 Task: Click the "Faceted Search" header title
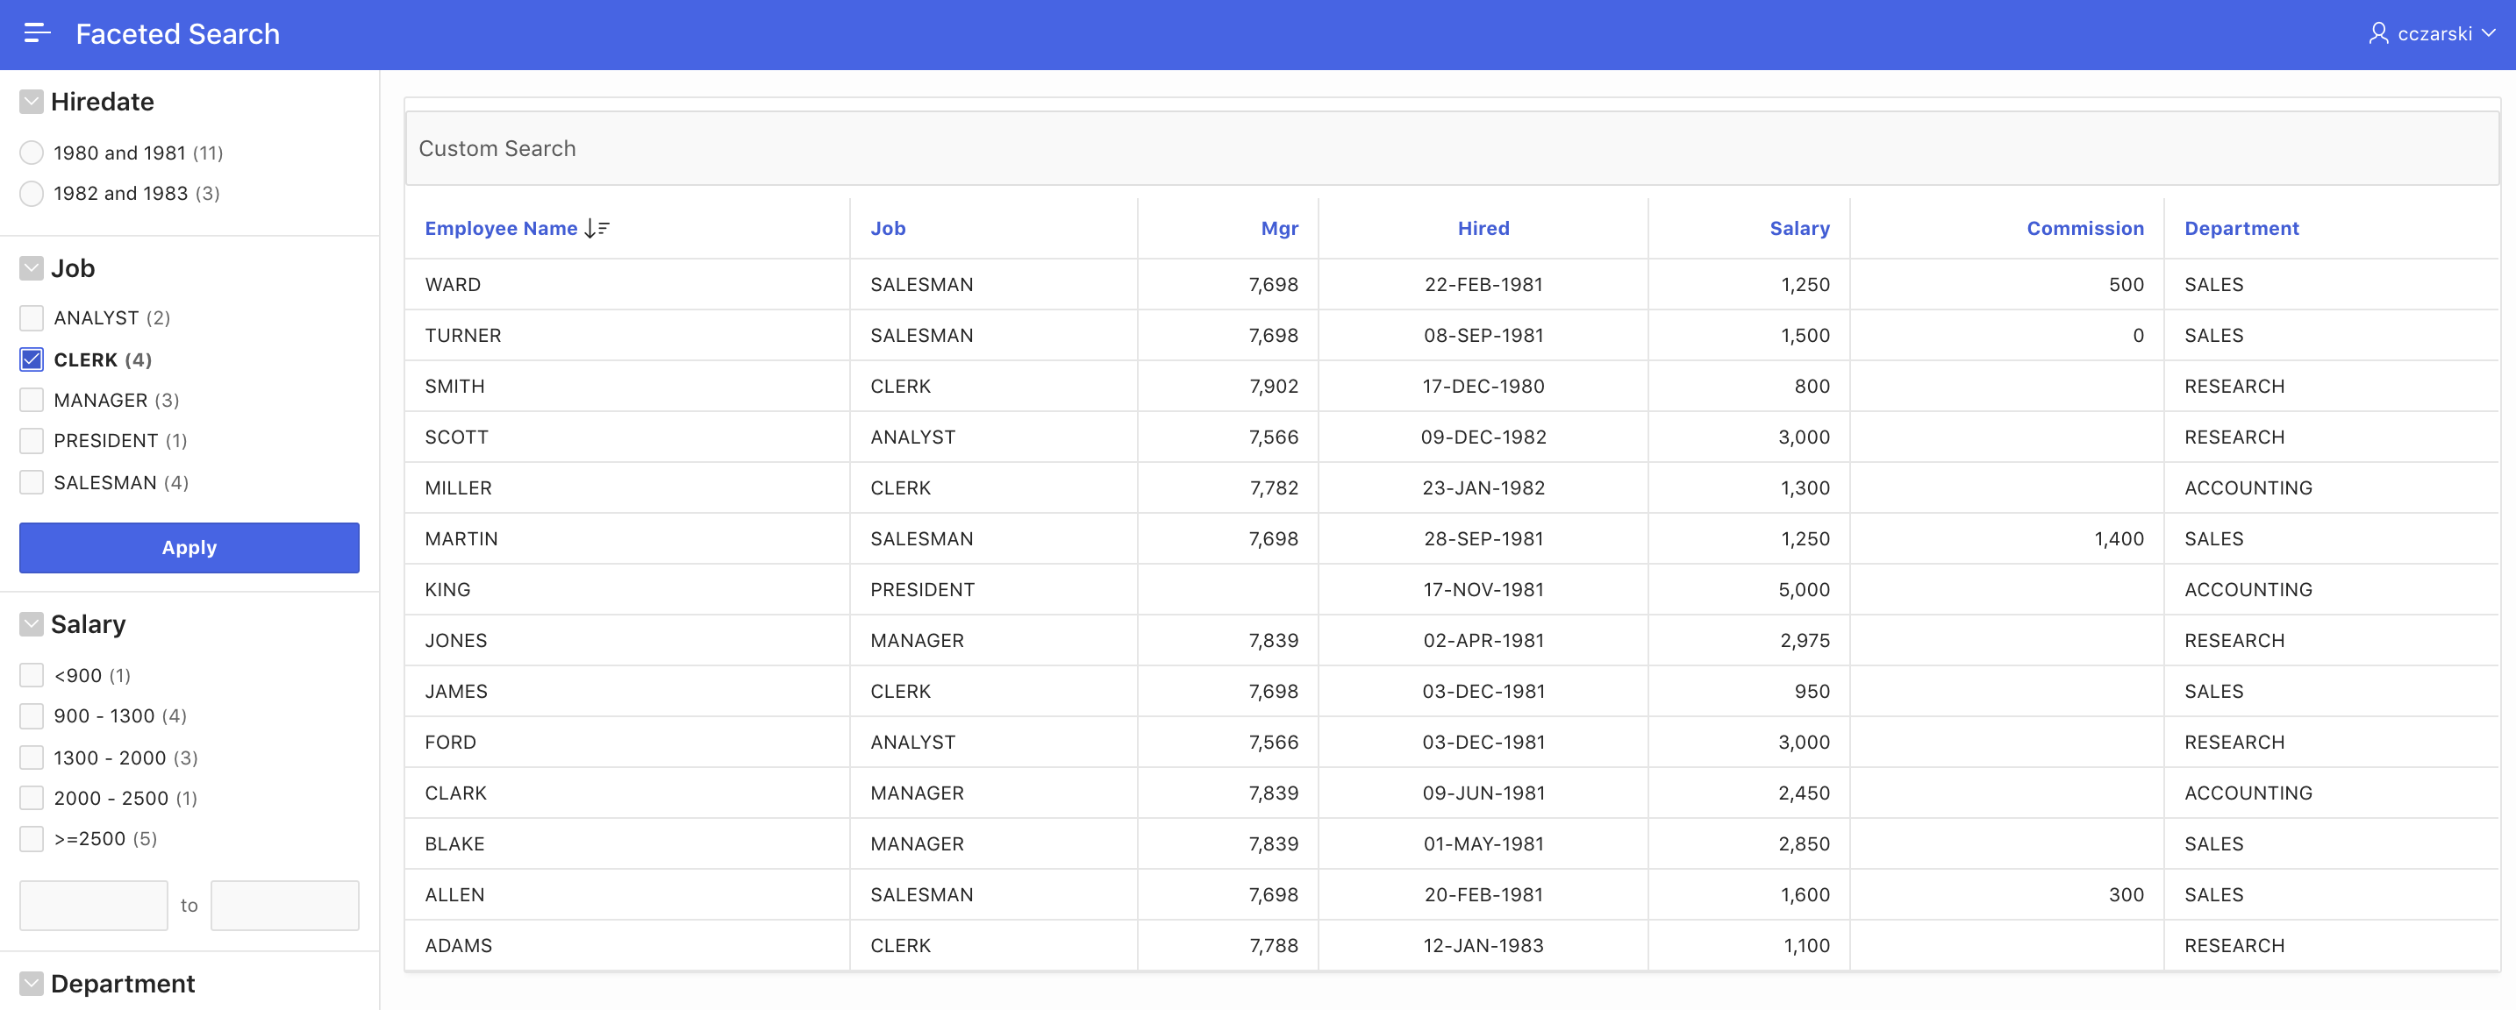177,33
